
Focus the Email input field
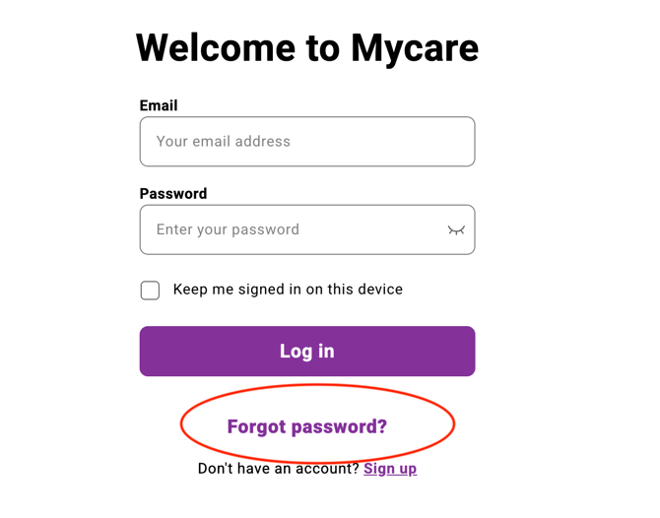[x=307, y=142]
